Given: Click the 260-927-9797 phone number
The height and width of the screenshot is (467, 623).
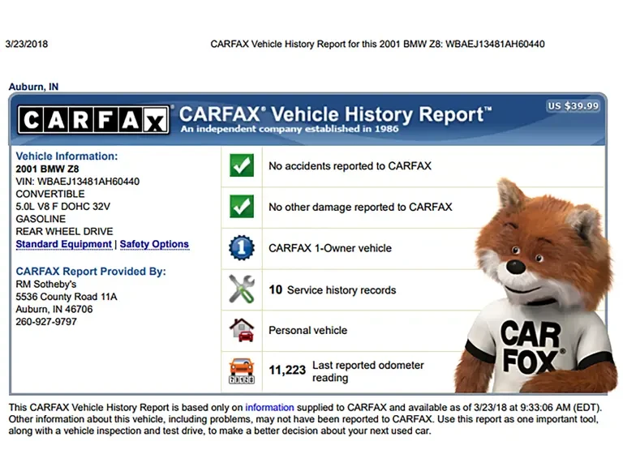Looking at the screenshot, I should click(46, 322).
